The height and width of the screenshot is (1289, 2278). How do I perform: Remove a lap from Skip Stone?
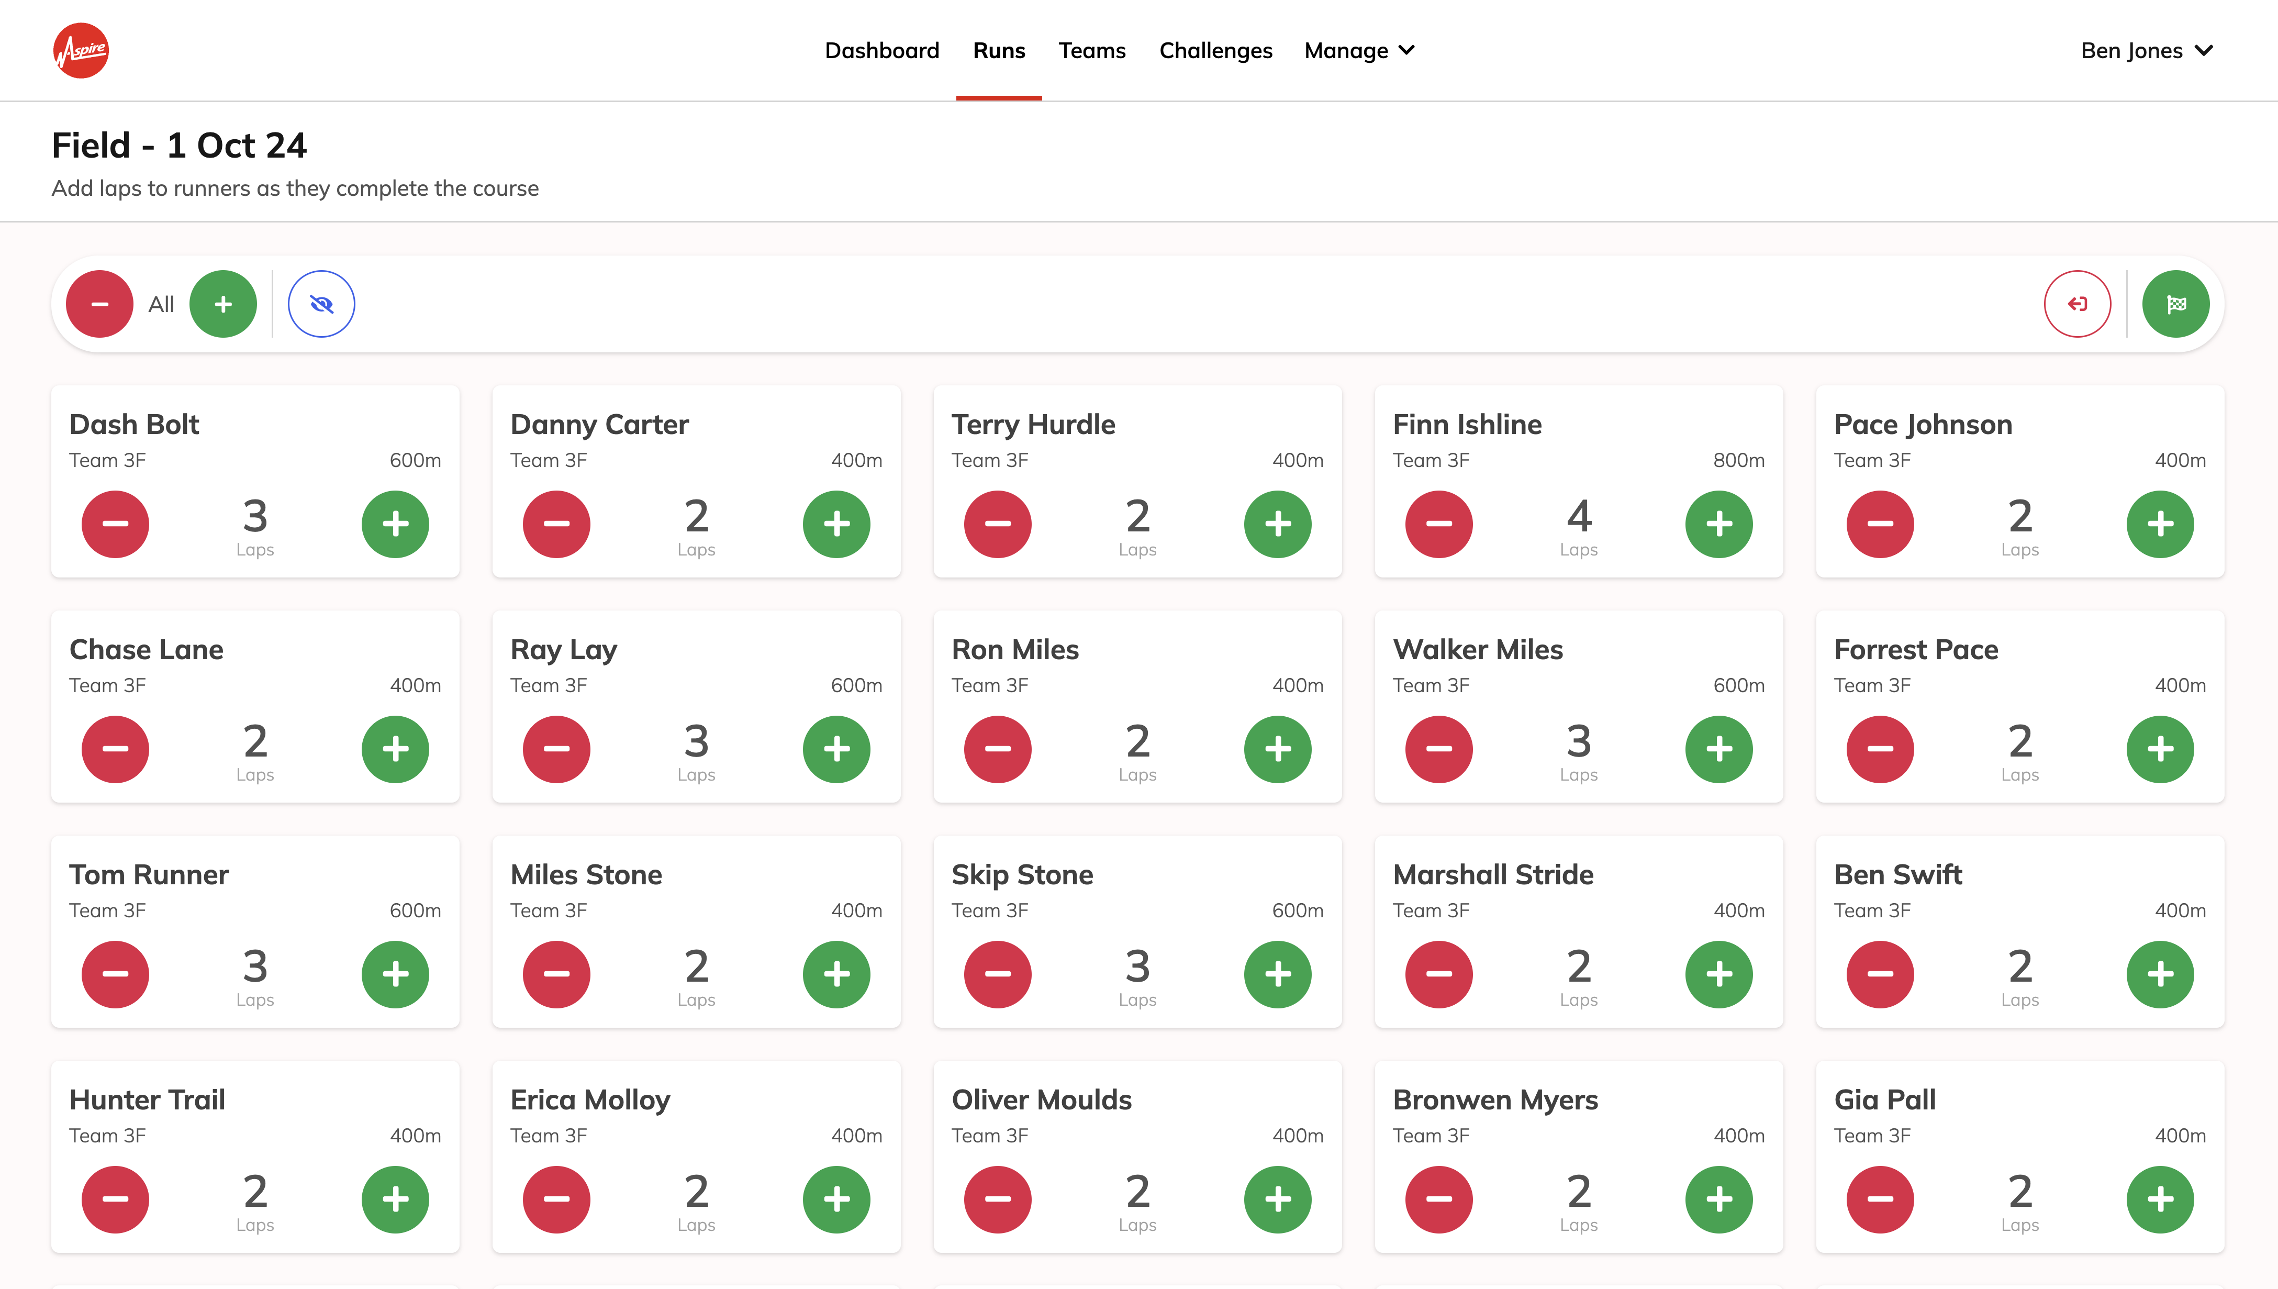click(997, 974)
